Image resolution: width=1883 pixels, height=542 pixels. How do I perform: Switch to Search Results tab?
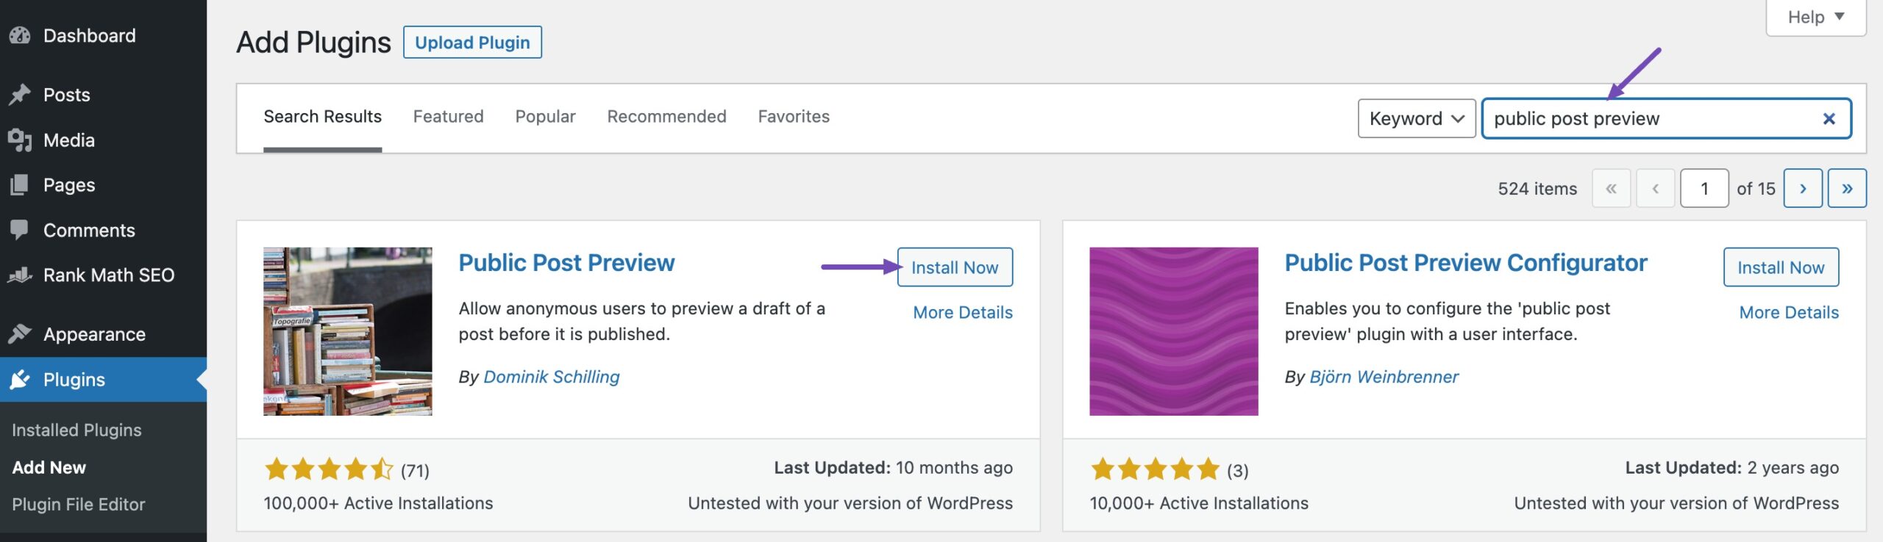[x=322, y=116]
